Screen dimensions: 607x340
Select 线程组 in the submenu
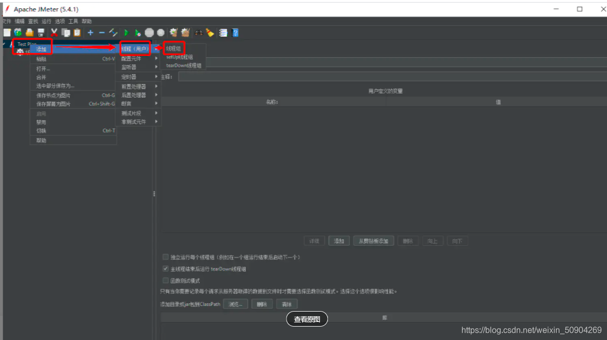[173, 48]
